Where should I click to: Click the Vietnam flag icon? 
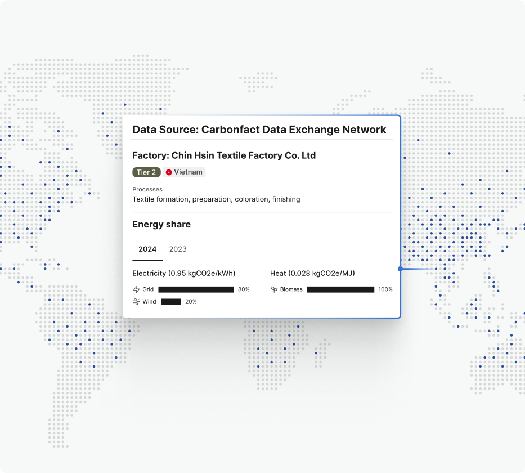(169, 172)
